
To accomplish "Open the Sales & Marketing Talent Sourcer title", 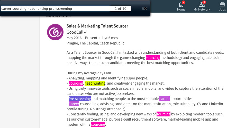I will point(97,26).
